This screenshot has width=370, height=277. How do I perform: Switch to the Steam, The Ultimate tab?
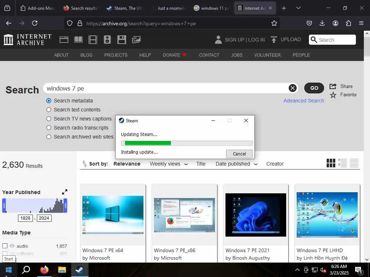pyautogui.click(x=124, y=8)
